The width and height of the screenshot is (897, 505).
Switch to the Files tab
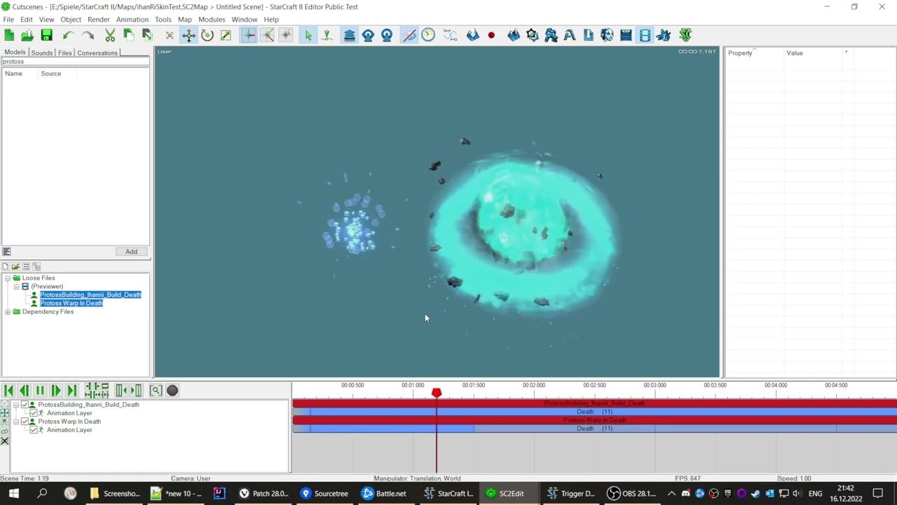(x=64, y=53)
